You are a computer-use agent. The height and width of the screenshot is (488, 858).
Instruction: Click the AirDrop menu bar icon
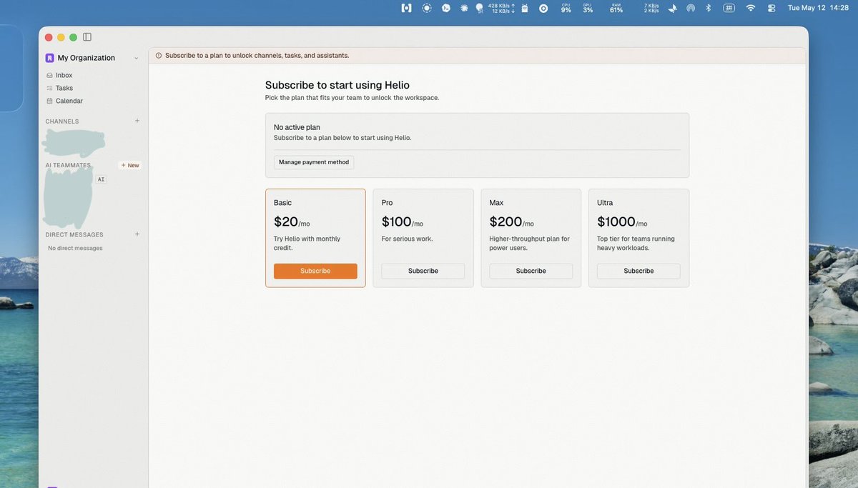(691, 8)
